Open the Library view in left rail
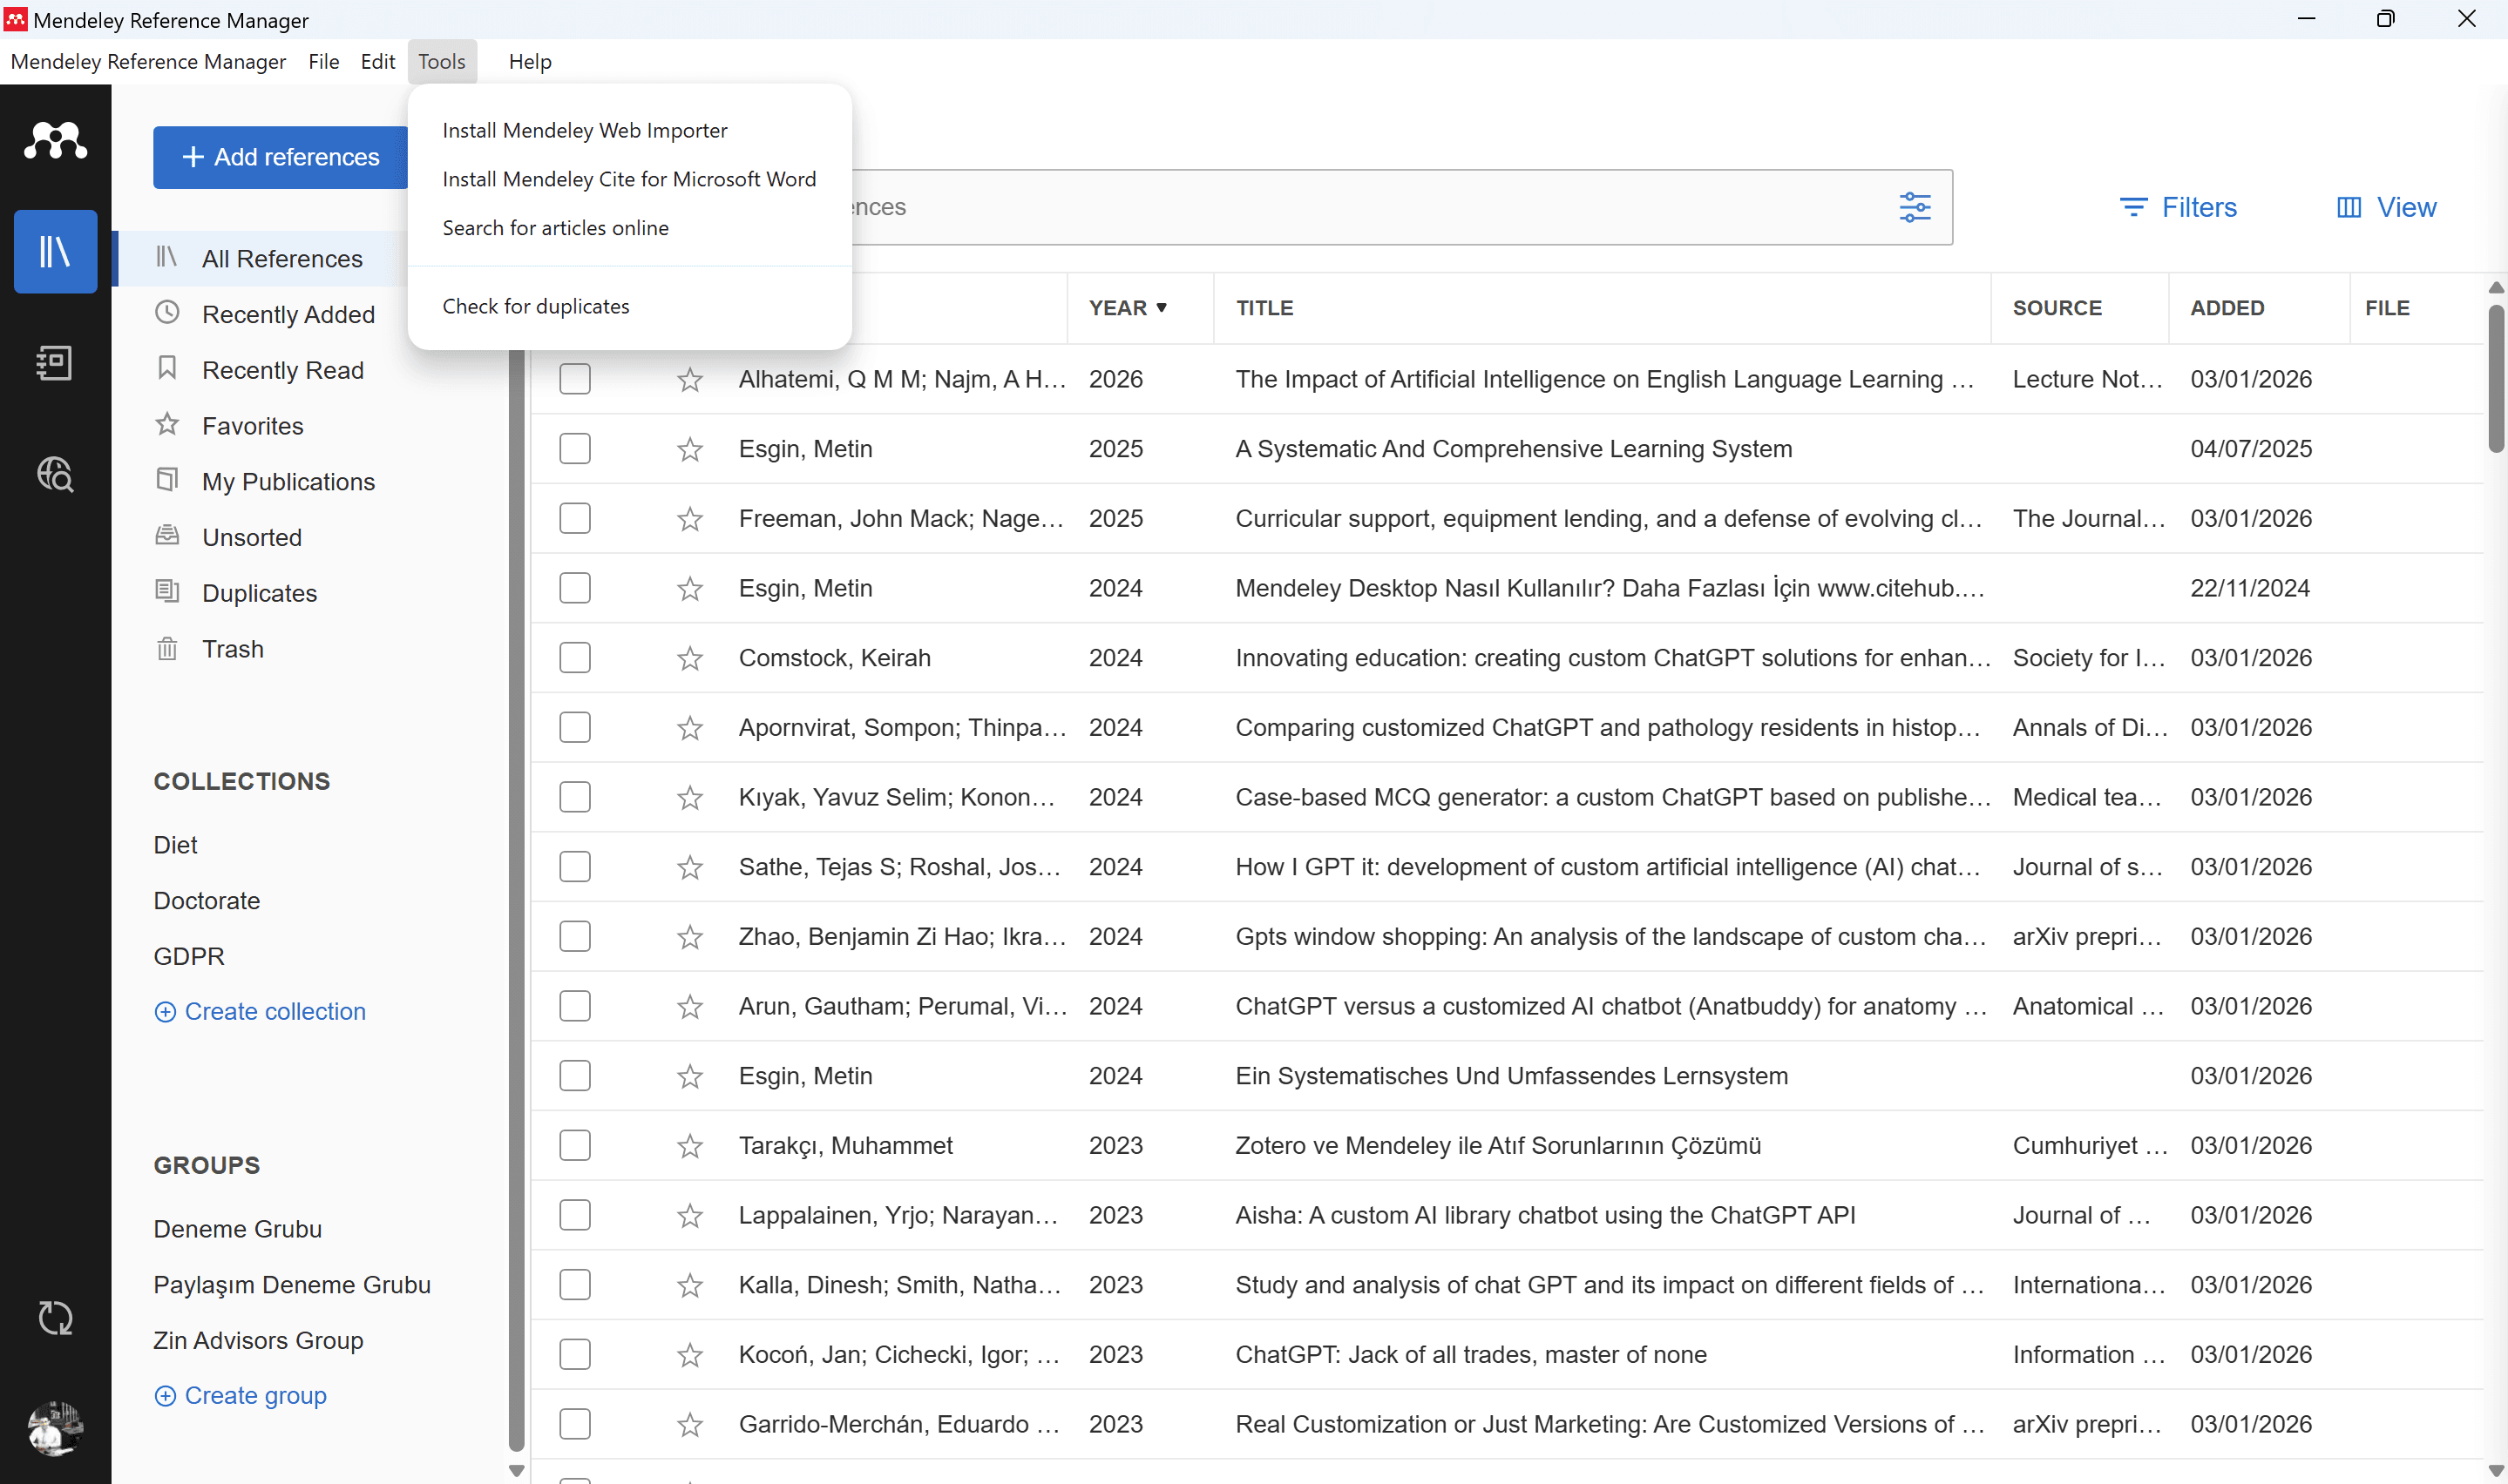Screen dimensions: 2508x1484 (55, 251)
